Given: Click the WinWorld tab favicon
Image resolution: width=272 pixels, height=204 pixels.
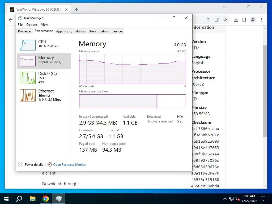Looking at the screenshot, I should click(12, 10).
